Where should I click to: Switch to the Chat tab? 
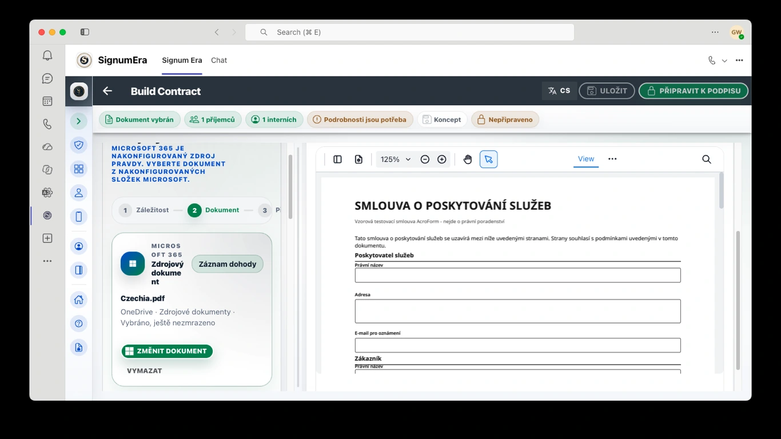(x=219, y=60)
